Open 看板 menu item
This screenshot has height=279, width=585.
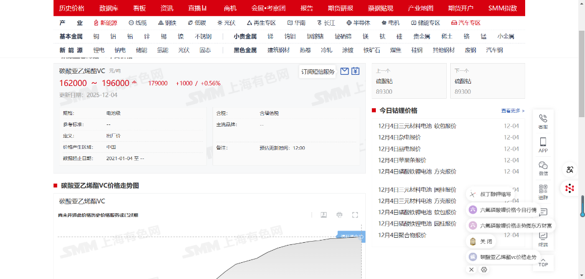tap(139, 8)
